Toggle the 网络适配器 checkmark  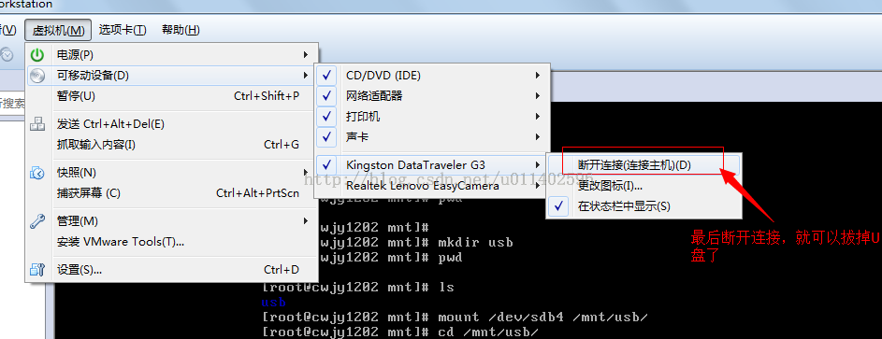point(327,96)
